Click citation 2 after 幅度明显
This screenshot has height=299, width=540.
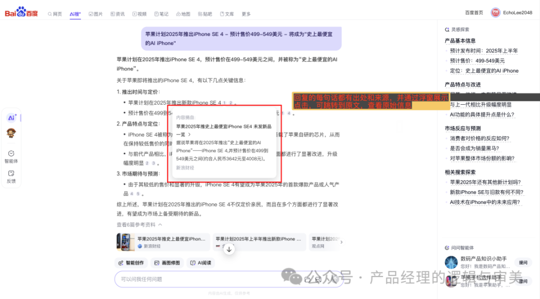click(x=147, y=163)
